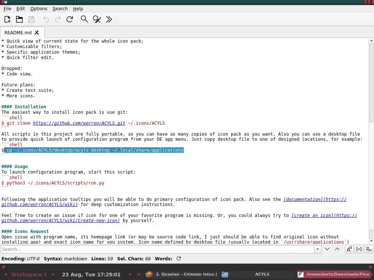The image size is (374, 280).
Task: Switch to next workspace after Workspace 1
Action: click(53, 274)
